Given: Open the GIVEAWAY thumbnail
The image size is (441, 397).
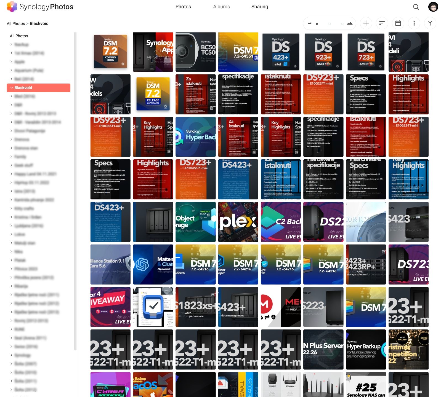Looking at the screenshot, I should 110,307.
